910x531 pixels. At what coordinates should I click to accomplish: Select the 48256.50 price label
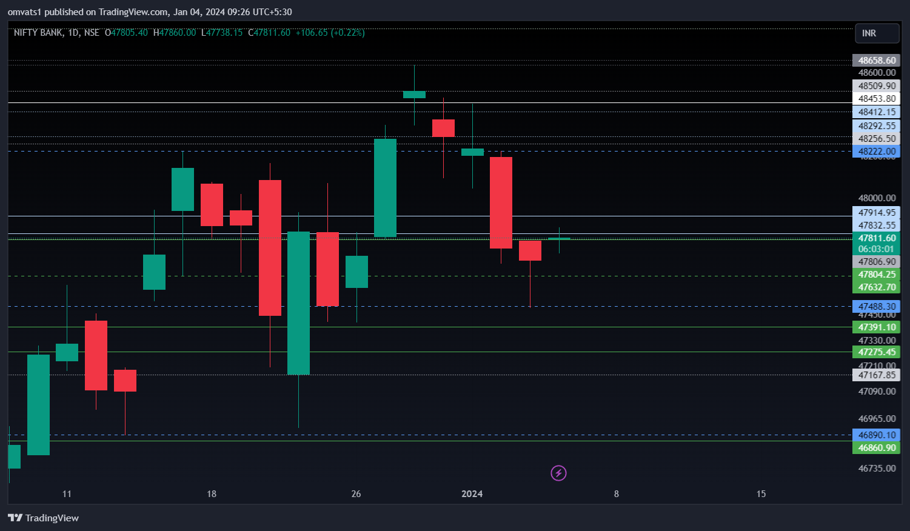(877, 138)
